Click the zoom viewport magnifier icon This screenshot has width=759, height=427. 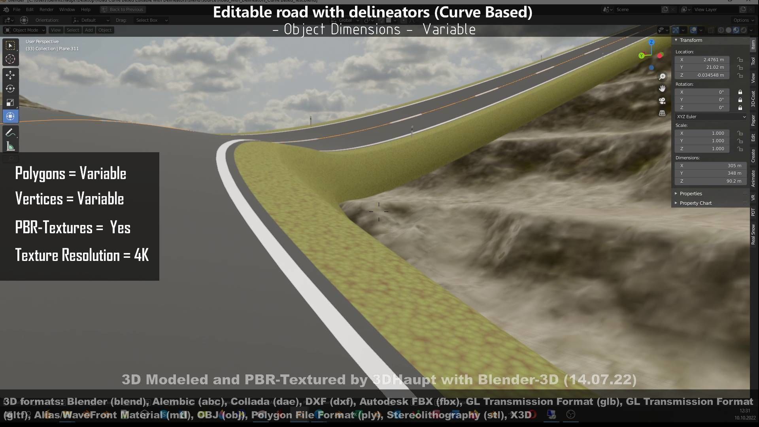[x=662, y=77]
